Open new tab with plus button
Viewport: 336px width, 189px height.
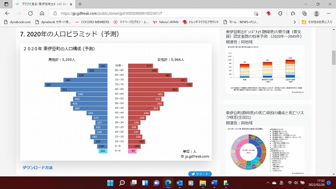tap(80, 4)
